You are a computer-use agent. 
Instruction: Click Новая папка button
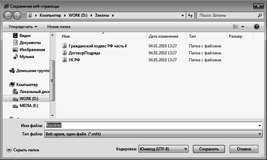(59, 27)
